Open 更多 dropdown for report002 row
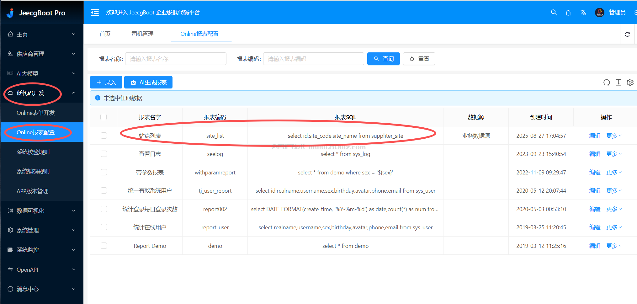Viewport: 637px width, 304px height. pos(614,209)
